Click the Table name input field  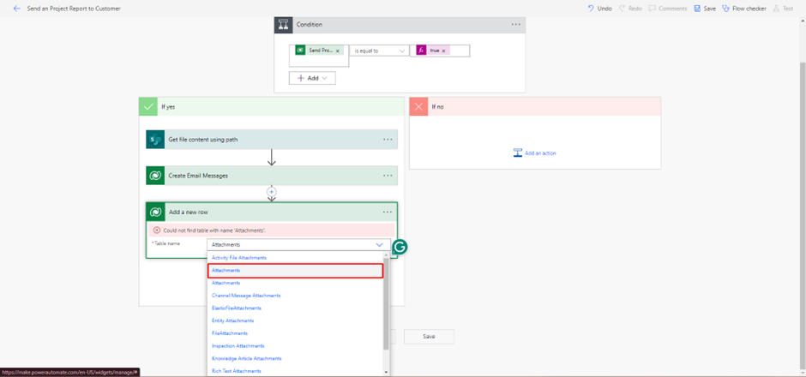click(x=298, y=244)
